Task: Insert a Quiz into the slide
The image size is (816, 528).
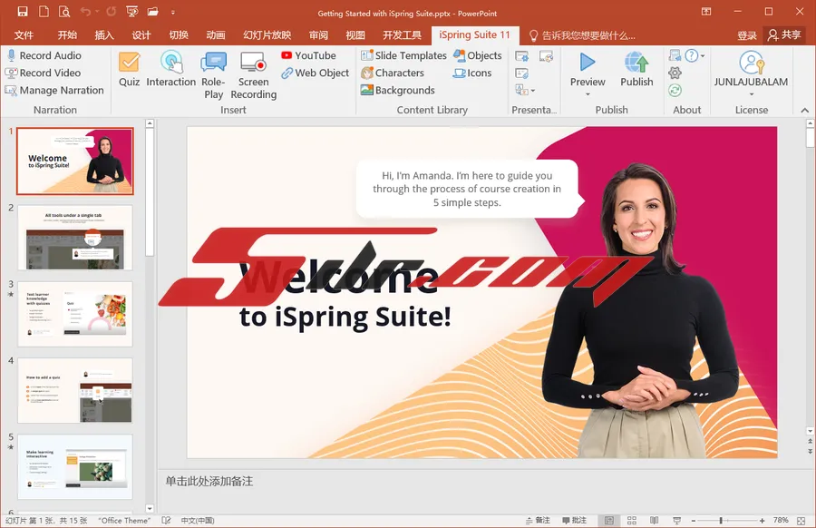Action: pyautogui.click(x=129, y=69)
